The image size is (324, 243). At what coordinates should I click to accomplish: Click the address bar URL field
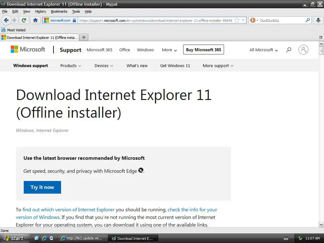coord(156,20)
